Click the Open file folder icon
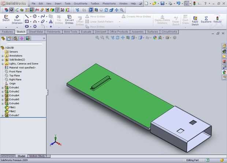Screen dimensions: 227x163 155,3
